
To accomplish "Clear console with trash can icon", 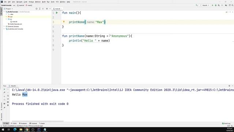I will pyautogui.click(x=8, y=105).
